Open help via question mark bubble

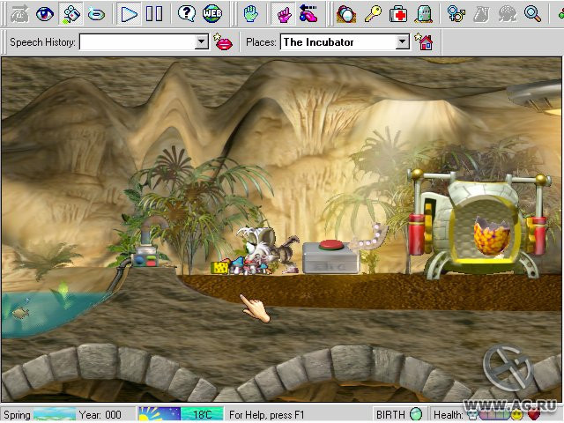coord(186,14)
